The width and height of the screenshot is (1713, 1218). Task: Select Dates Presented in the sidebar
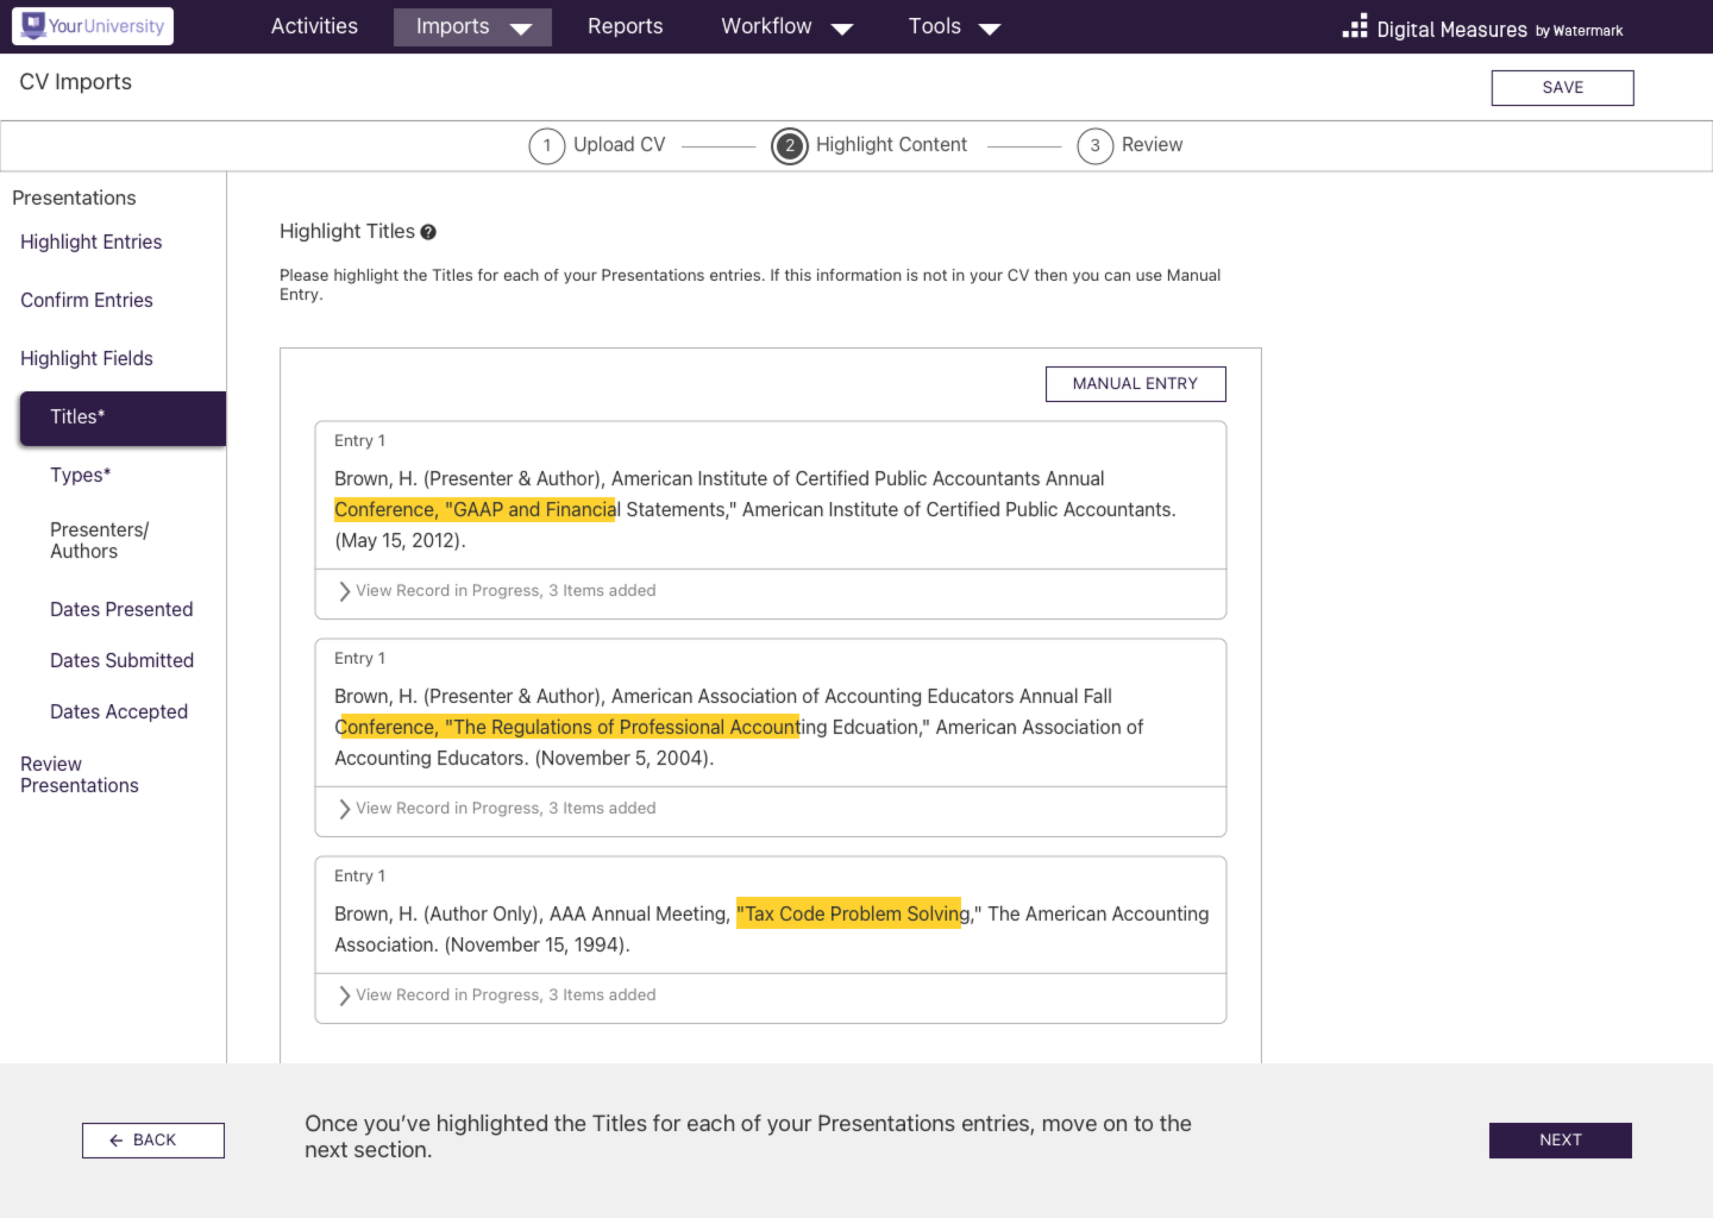(121, 609)
